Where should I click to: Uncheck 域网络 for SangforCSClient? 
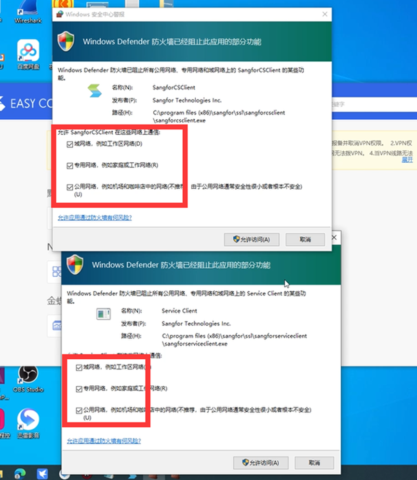coord(71,144)
